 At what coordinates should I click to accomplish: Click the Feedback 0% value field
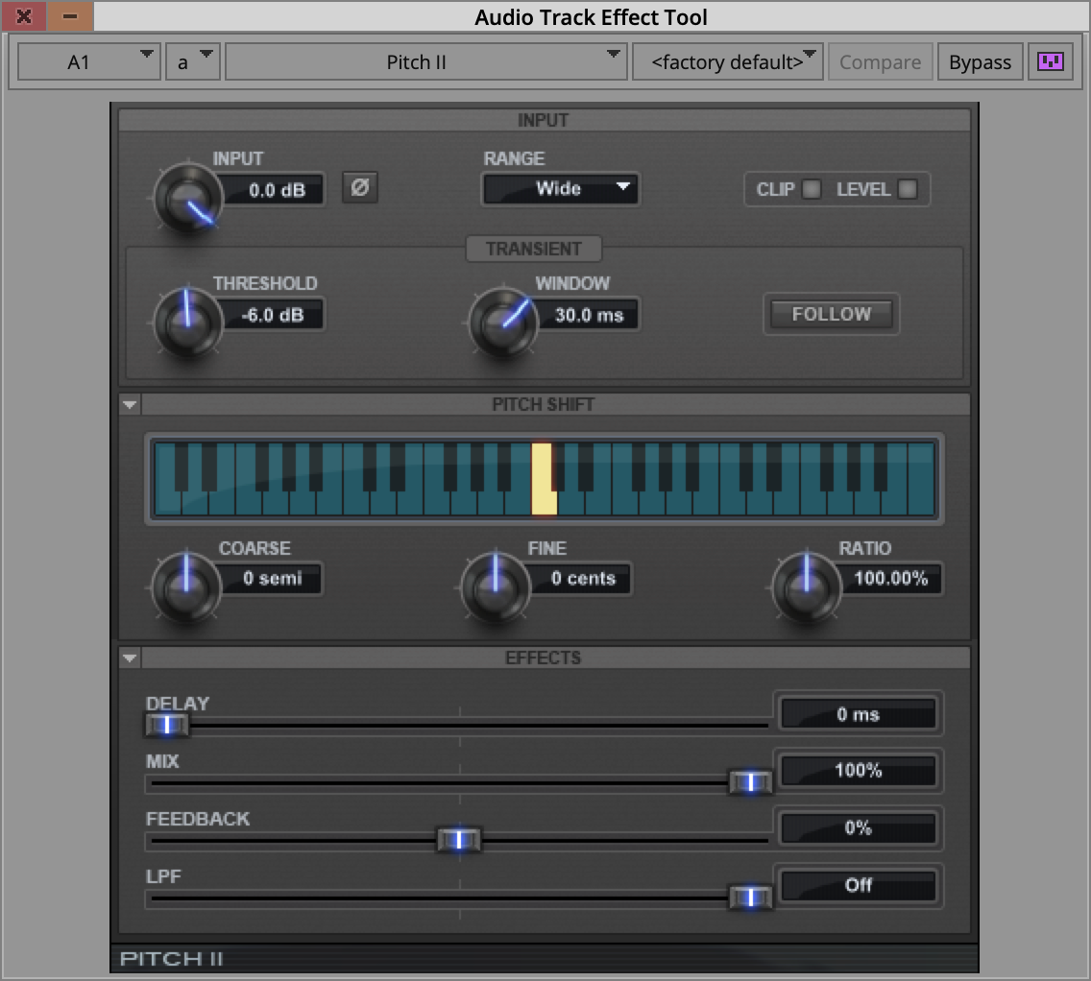[x=858, y=828]
